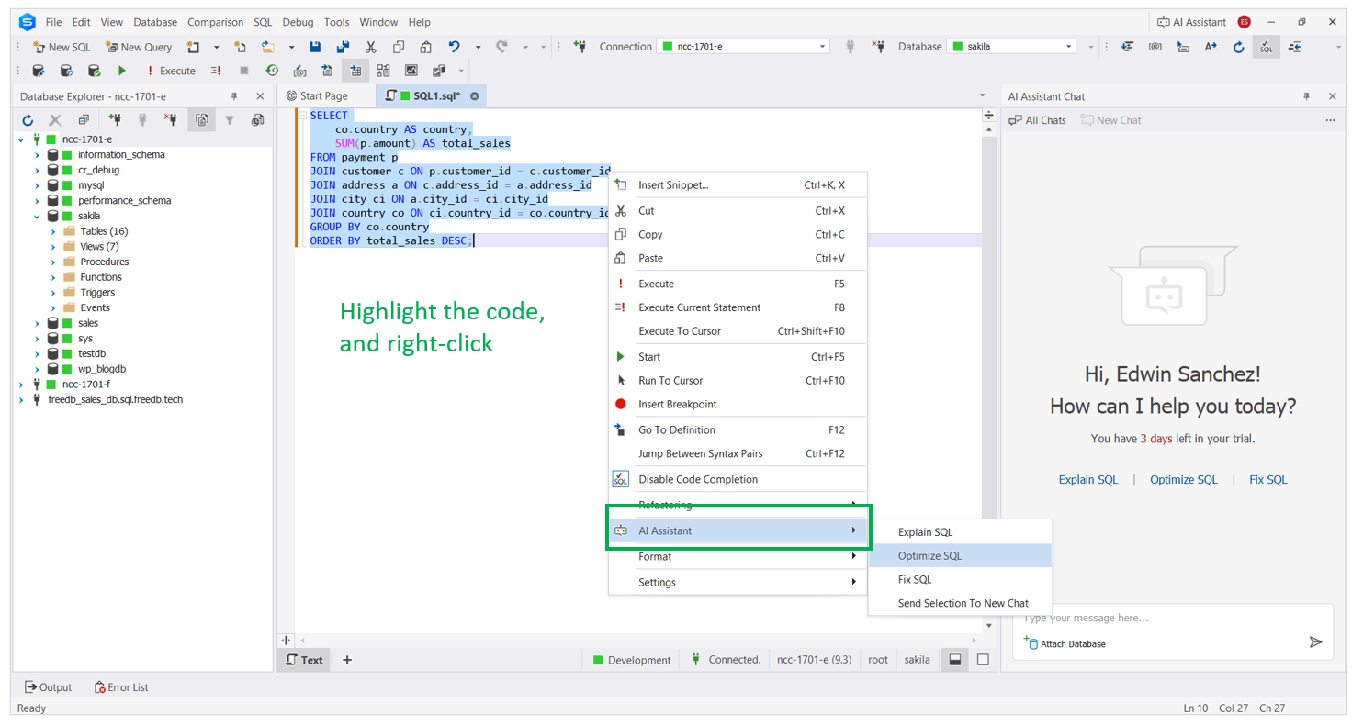Toggle the filter icon in Database Explorer
The height and width of the screenshot is (725, 1352).
point(230,119)
